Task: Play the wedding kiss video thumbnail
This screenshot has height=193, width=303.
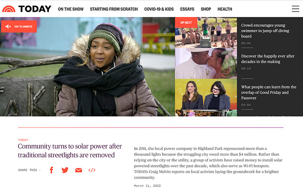Action: tap(206, 63)
